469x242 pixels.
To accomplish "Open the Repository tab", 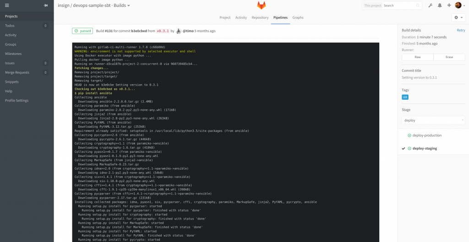I will pos(260,18).
